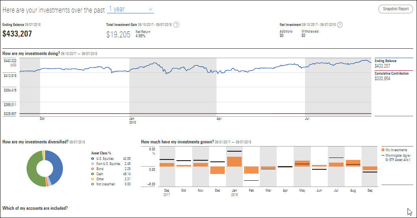Select the Other asset class marker
The width and height of the screenshot is (417, 218).
pyautogui.click(x=92, y=179)
